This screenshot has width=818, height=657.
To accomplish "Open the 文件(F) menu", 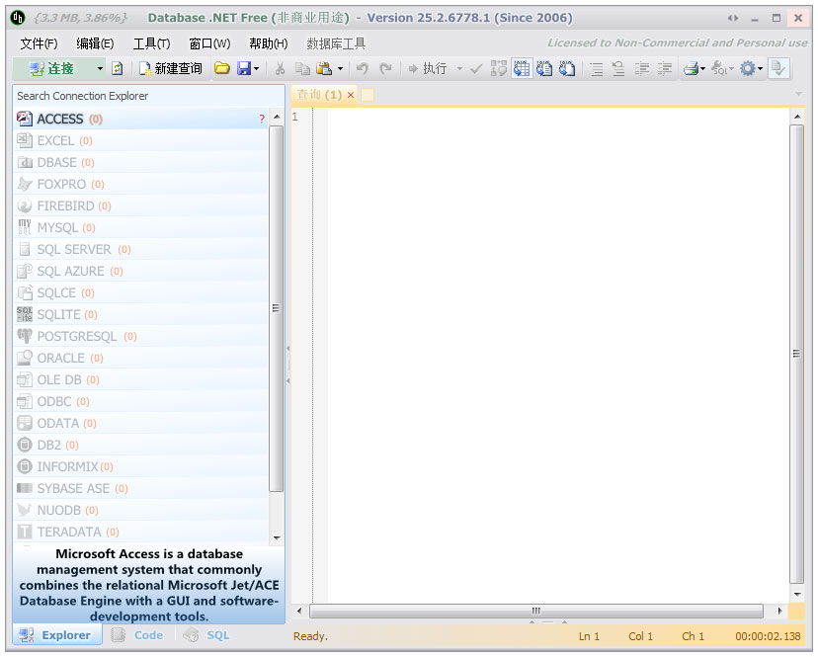I will pyautogui.click(x=40, y=43).
